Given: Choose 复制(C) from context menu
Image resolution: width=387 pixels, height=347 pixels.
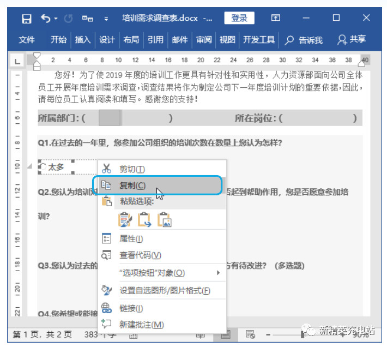Looking at the screenshot, I should coord(162,186).
